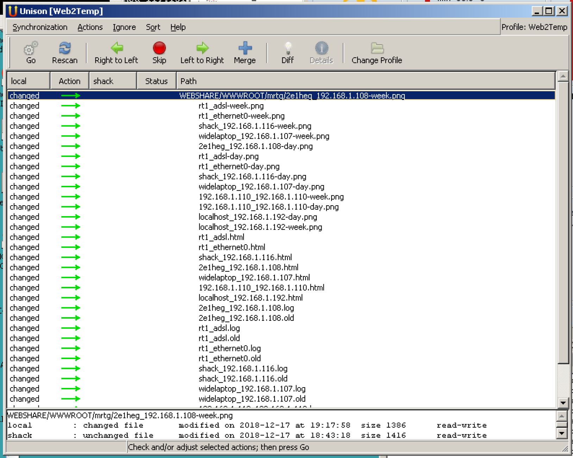Select the 2e1heg_192.168.1.108-day.png row
This screenshot has height=458, width=573.
(281, 146)
